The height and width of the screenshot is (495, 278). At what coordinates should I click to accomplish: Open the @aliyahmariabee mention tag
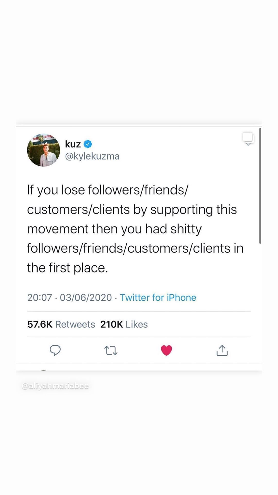tap(55, 386)
